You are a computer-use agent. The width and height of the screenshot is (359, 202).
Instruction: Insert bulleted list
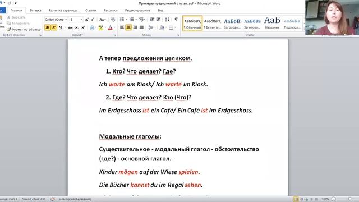(122, 20)
